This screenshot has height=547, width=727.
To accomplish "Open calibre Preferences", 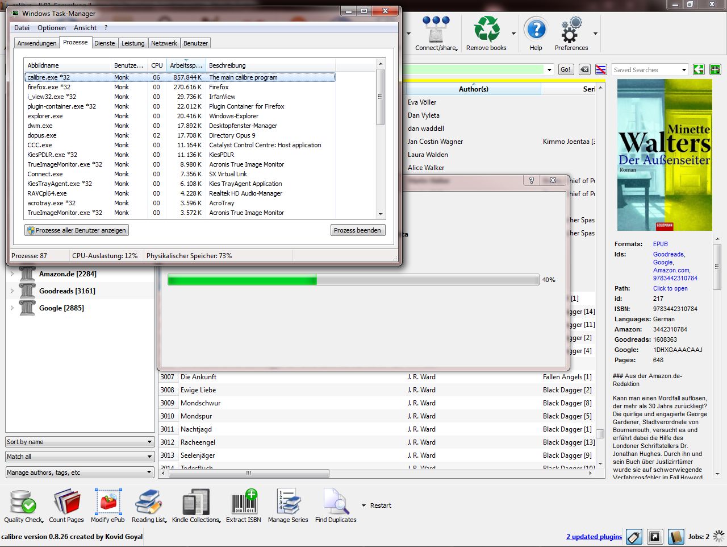I will [571, 33].
